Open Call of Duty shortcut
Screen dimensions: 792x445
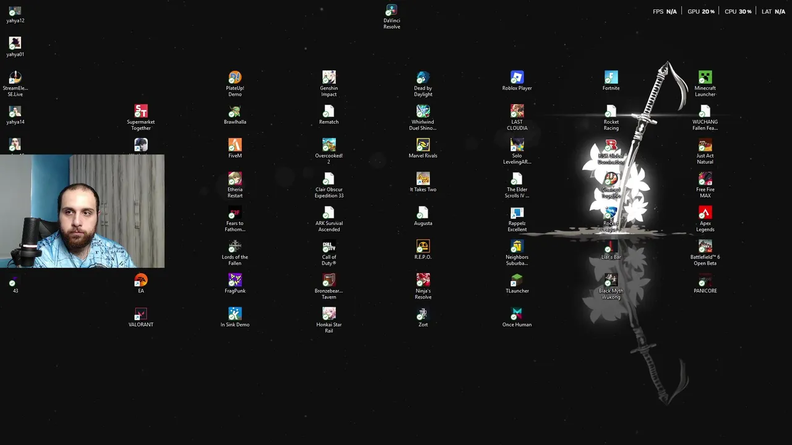(x=329, y=253)
